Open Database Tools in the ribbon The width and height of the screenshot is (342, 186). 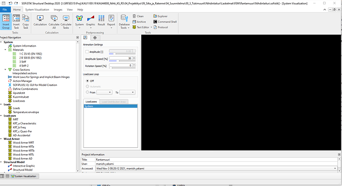pyautogui.click(x=124, y=22)
